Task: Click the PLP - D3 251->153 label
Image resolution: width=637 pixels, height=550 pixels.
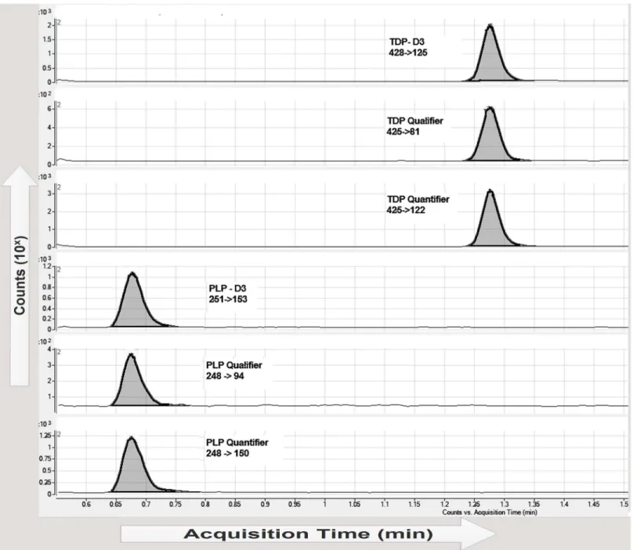Action: (228, 294)
